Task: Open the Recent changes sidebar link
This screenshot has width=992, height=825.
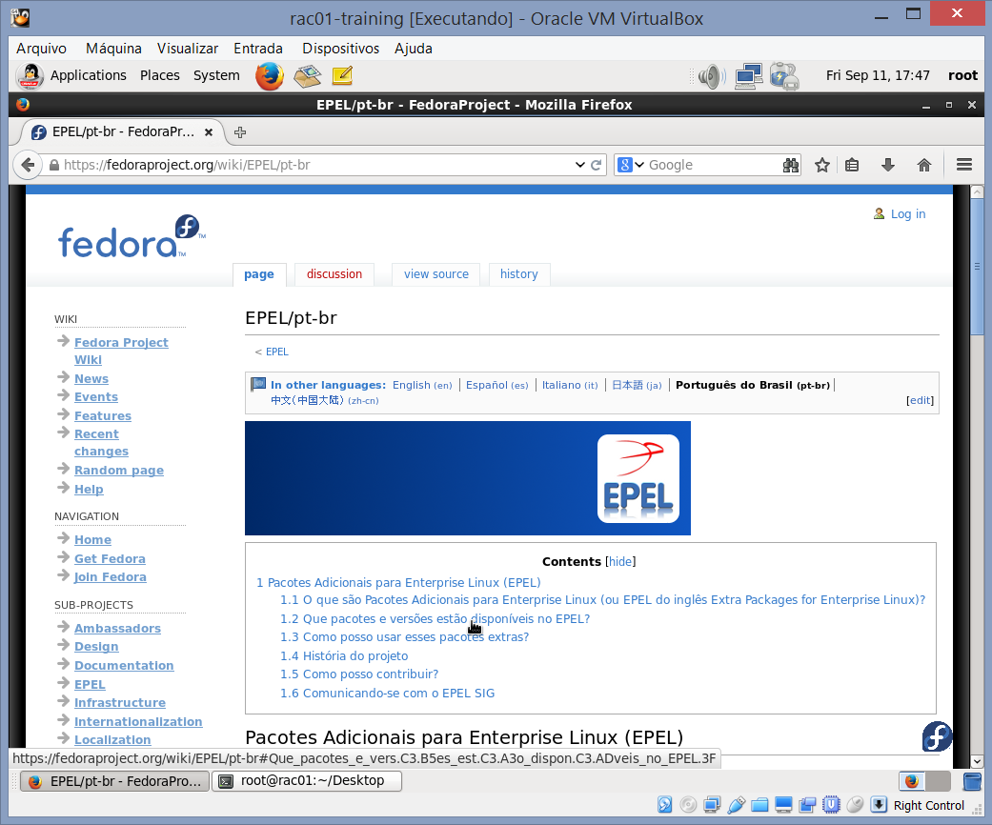Action: pos(101,443)
